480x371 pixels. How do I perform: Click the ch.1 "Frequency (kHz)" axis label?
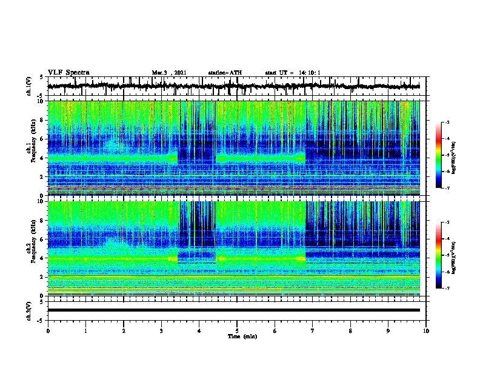click(x=34, y=141)
